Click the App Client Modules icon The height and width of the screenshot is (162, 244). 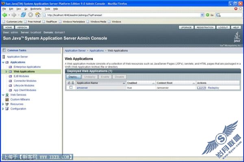(x=10, y=90)
